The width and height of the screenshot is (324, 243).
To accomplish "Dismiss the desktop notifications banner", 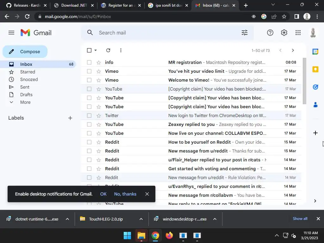I will (x=147, y=194).
